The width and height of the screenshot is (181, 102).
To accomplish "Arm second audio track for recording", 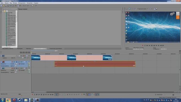I will point(12,68).
